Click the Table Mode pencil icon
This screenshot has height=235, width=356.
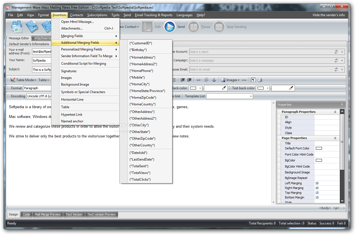tap(13, 80)
